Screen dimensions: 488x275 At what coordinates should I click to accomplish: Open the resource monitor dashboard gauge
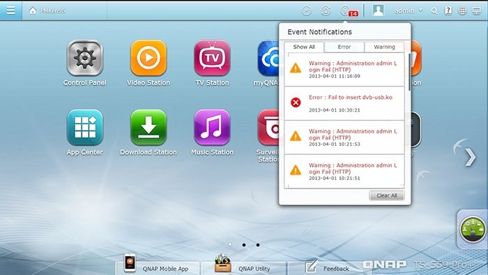(x=473, y=230)
